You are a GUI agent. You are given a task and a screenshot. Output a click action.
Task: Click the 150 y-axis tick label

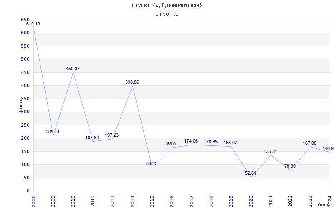(25, 151)
